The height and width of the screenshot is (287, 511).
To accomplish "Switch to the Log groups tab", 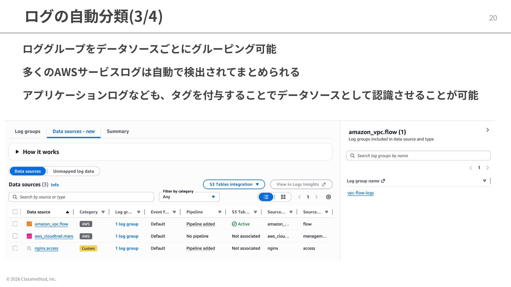I will click(28, 131).
